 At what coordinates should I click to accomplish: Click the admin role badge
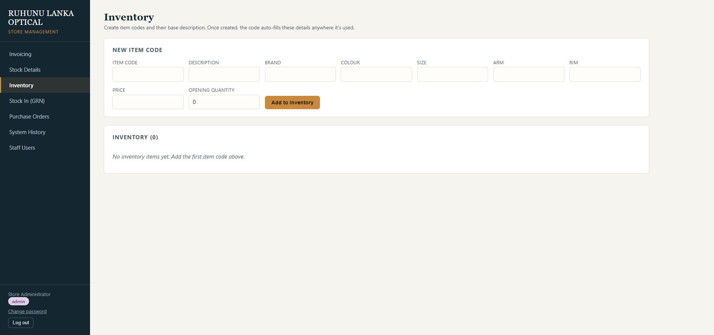pos(19,302)
